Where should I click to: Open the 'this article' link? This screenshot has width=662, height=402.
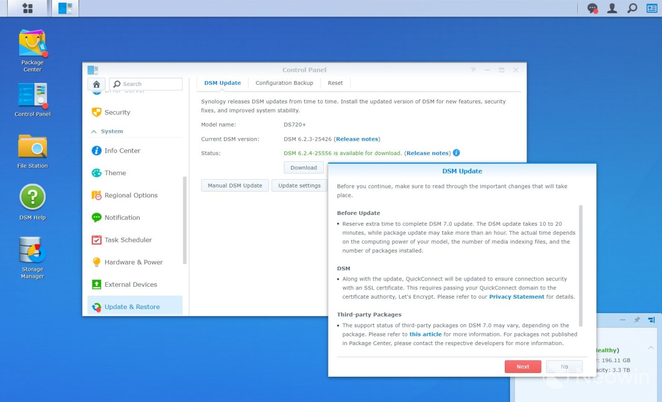point(426,334)
